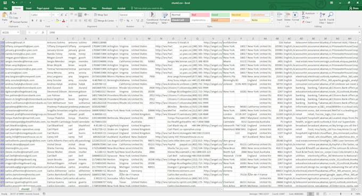Click the Share button

click(x=354, y=8)
